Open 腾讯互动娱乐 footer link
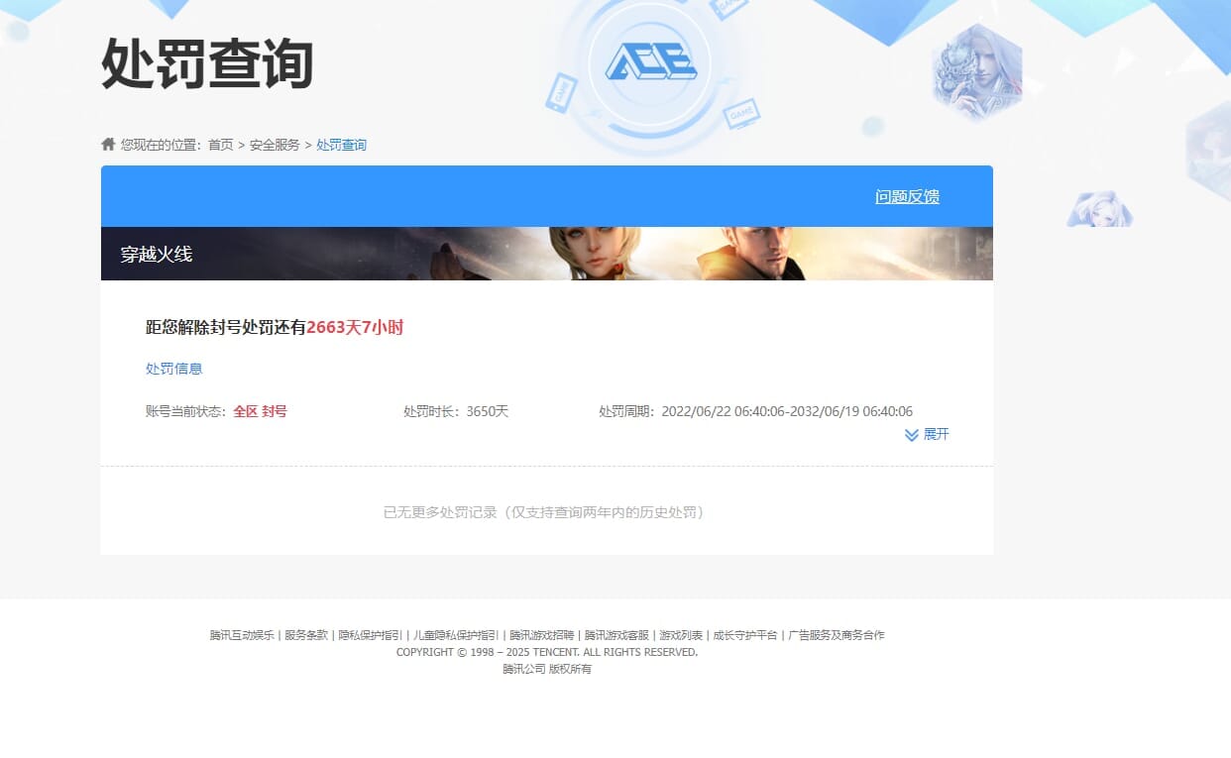Screen dimensions: 1231x758 pos(242,635)
